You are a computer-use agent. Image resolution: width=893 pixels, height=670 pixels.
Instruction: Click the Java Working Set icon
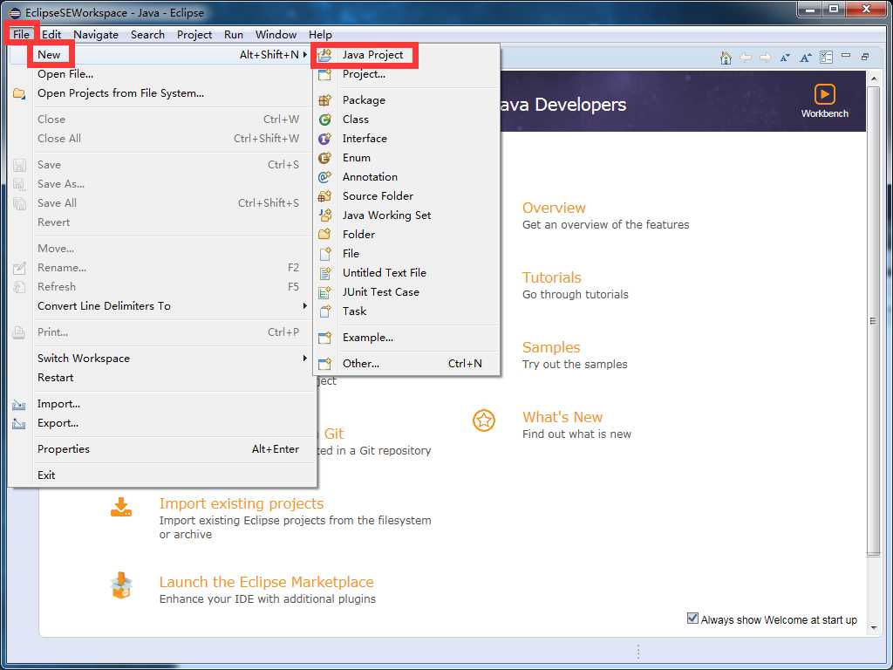click(324, 215)
